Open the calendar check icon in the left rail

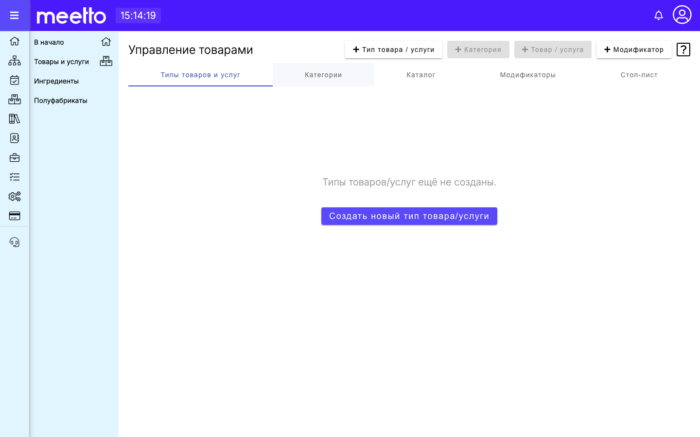(15, 80)
